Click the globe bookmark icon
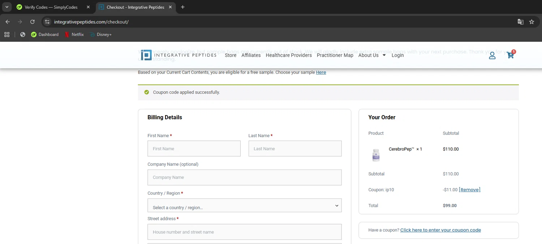 (x=23, y=35)
